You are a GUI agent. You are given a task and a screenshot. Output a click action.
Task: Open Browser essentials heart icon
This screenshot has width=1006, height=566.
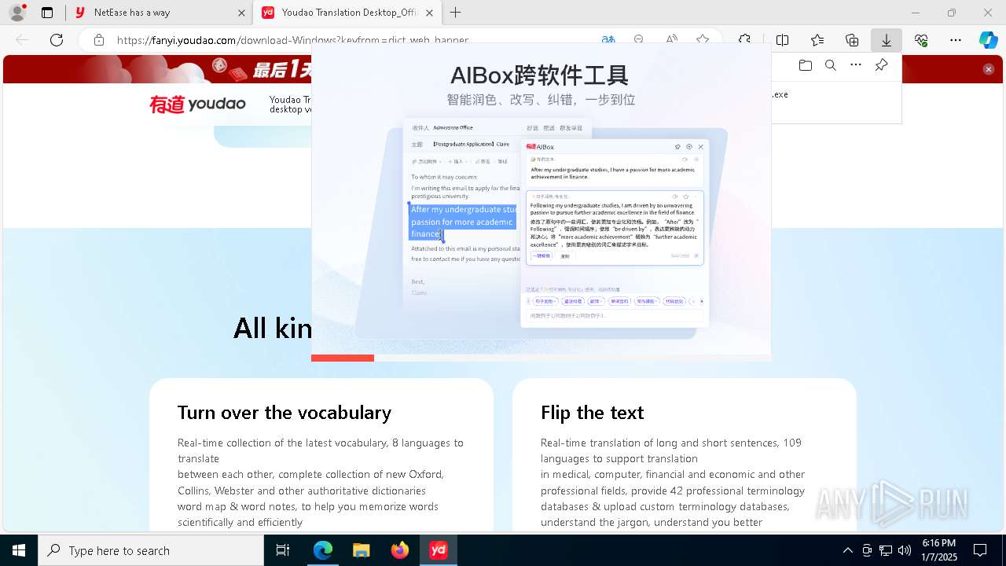coord(921,40)
